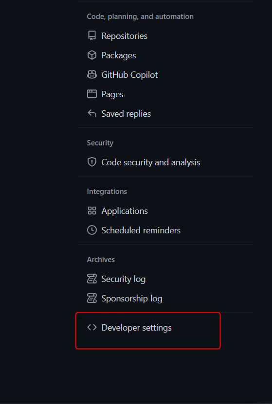The height and width of the screenshot is (404, 272).
Task: Open Developer settings text link
Action: pyautogui.click(x=136, y=328)
